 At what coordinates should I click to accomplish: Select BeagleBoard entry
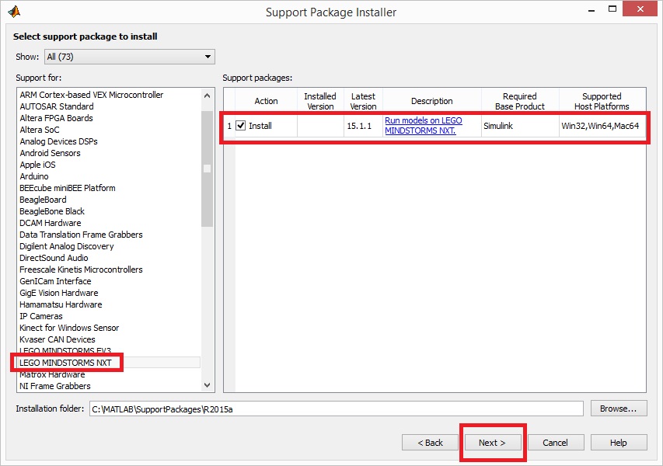tap(43, 200)
